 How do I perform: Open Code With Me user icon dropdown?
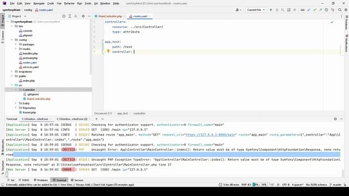[238, 10]
